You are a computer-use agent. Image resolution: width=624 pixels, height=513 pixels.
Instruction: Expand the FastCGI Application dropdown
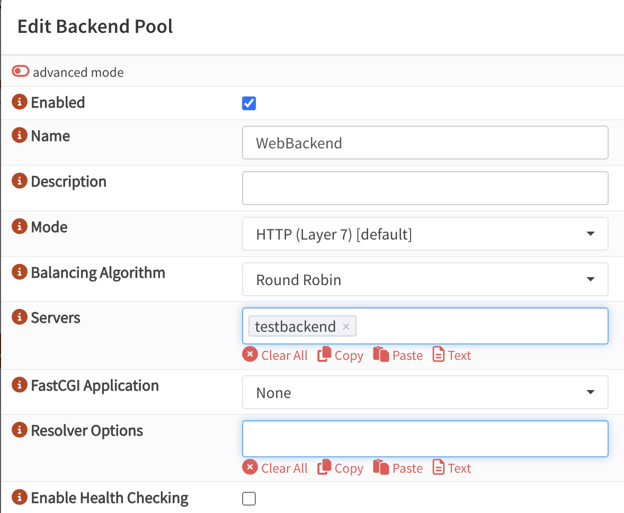(425, 393)
